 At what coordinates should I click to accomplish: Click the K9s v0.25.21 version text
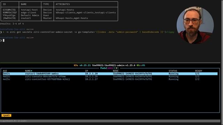tap(82, 65)
